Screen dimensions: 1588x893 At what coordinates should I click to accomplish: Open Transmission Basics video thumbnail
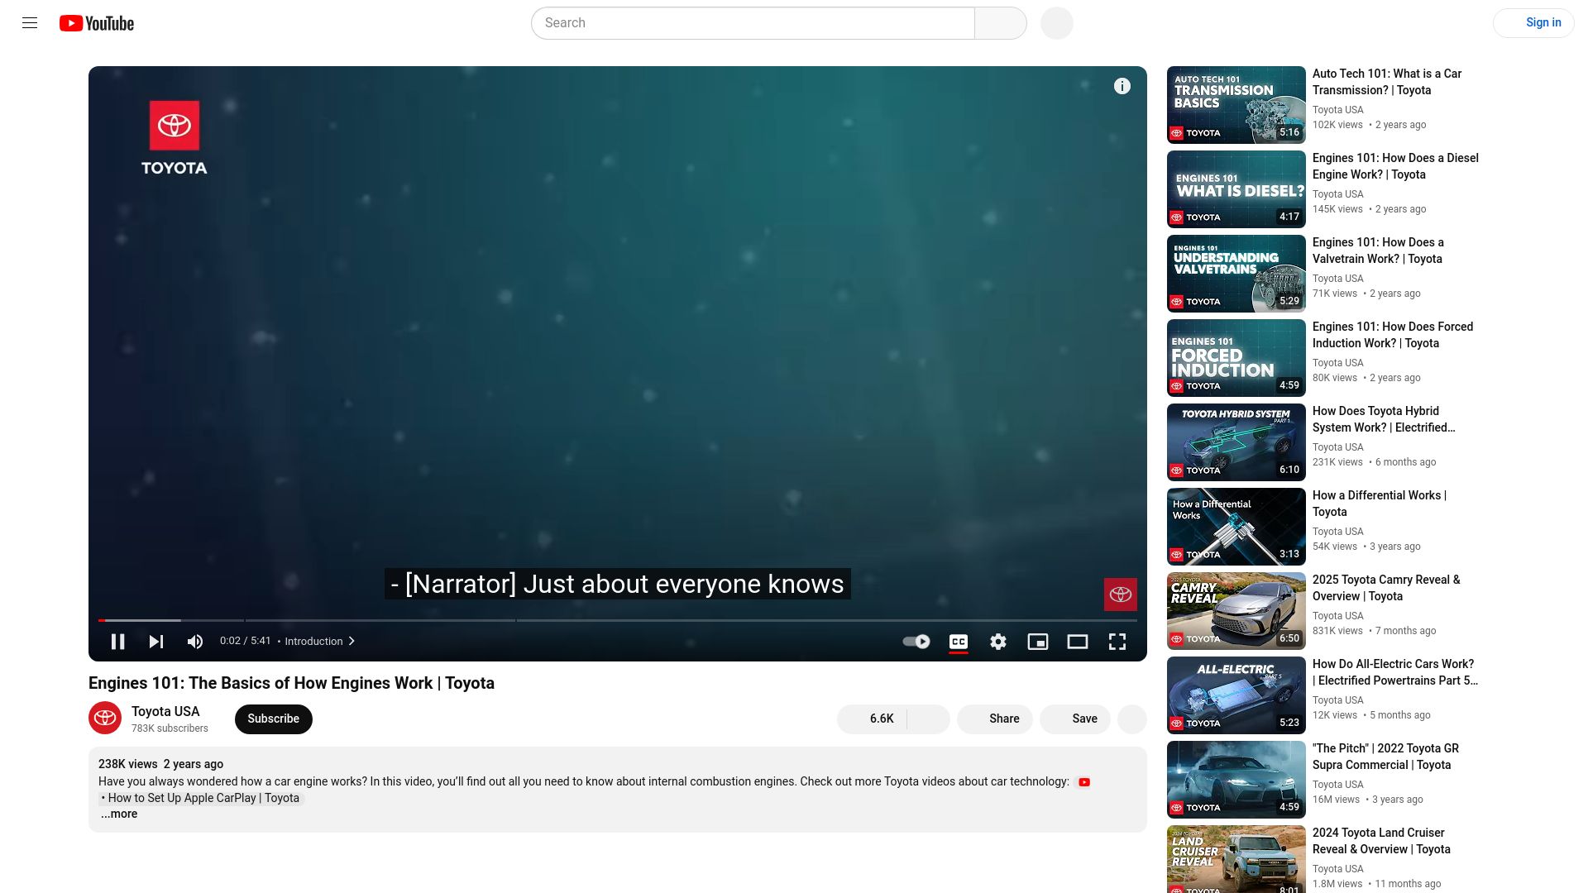(1236, 105)
